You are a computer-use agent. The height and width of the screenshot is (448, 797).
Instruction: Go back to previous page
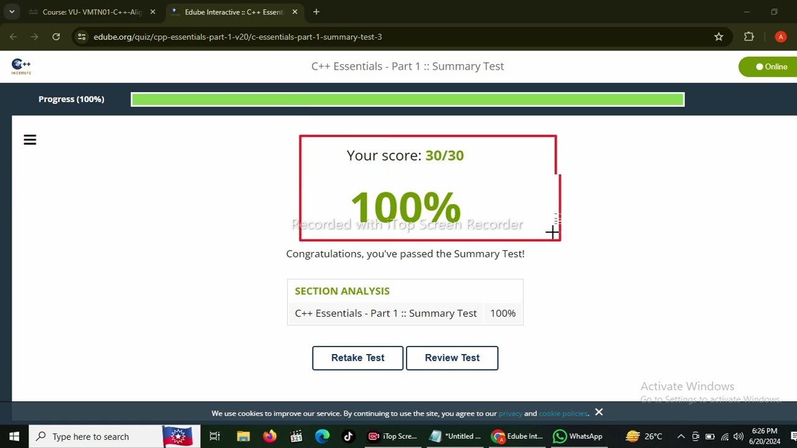click(x=13, y=37)
